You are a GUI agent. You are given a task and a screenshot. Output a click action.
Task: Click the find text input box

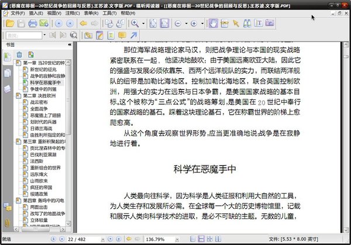click(24, 35)
